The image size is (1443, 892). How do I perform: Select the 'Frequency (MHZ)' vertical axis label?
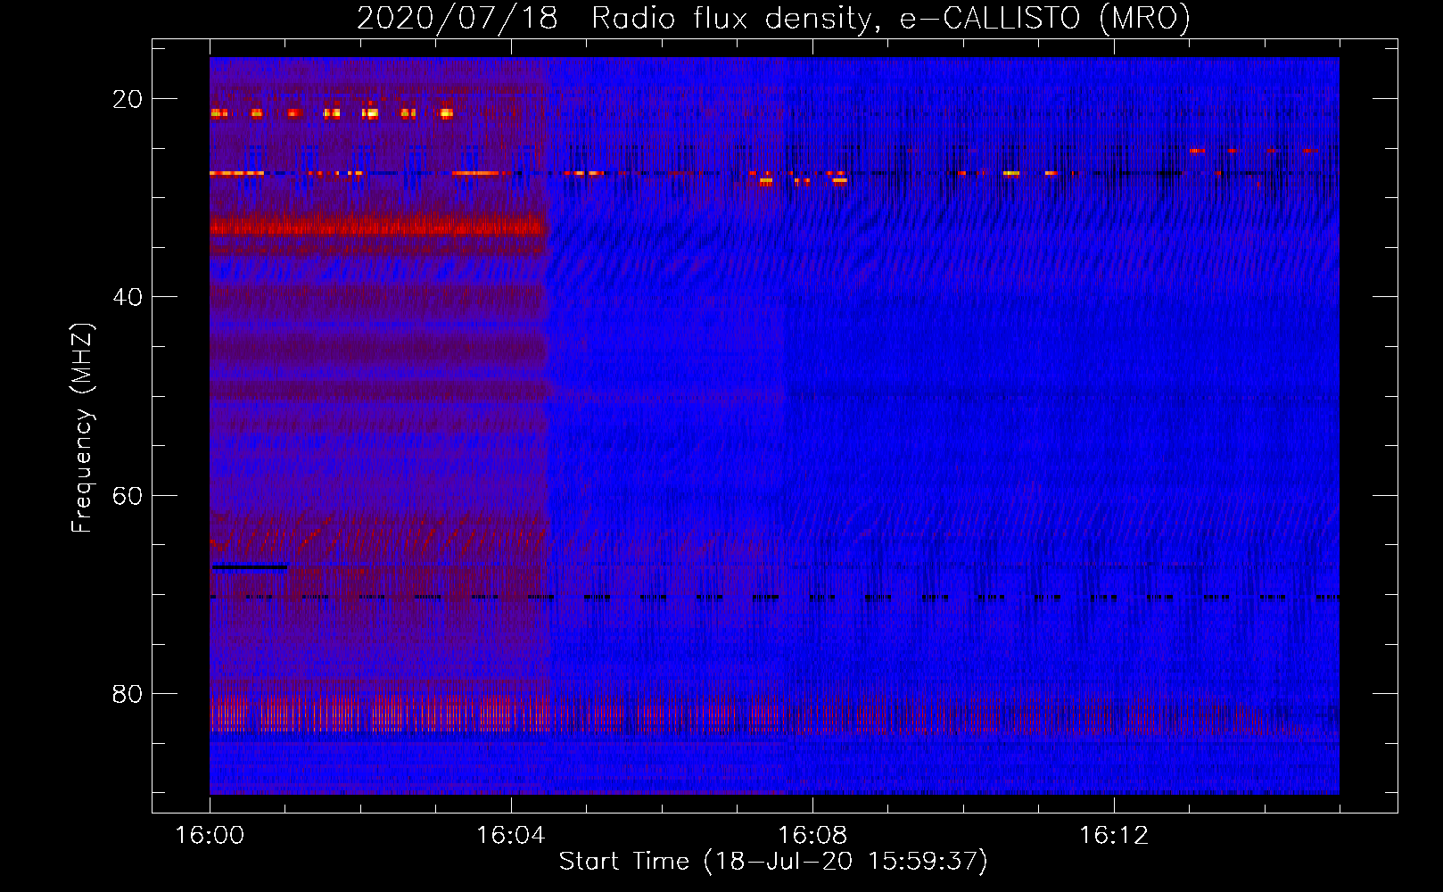[82, 428]
